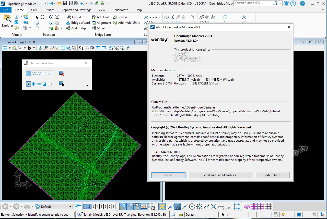Image resolution: width=327 pixels, height=219 pixels.
Task: Zoom Out on View 1
Action: (52, 48)
